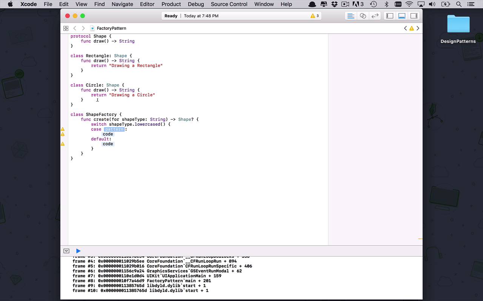Click the "Drawing a Rectangle" string

[x=136, y=65]
